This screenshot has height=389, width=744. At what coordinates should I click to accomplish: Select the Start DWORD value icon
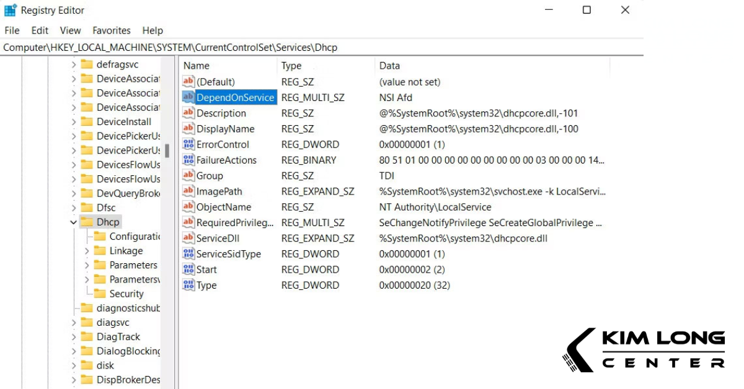tap(188, 269)
